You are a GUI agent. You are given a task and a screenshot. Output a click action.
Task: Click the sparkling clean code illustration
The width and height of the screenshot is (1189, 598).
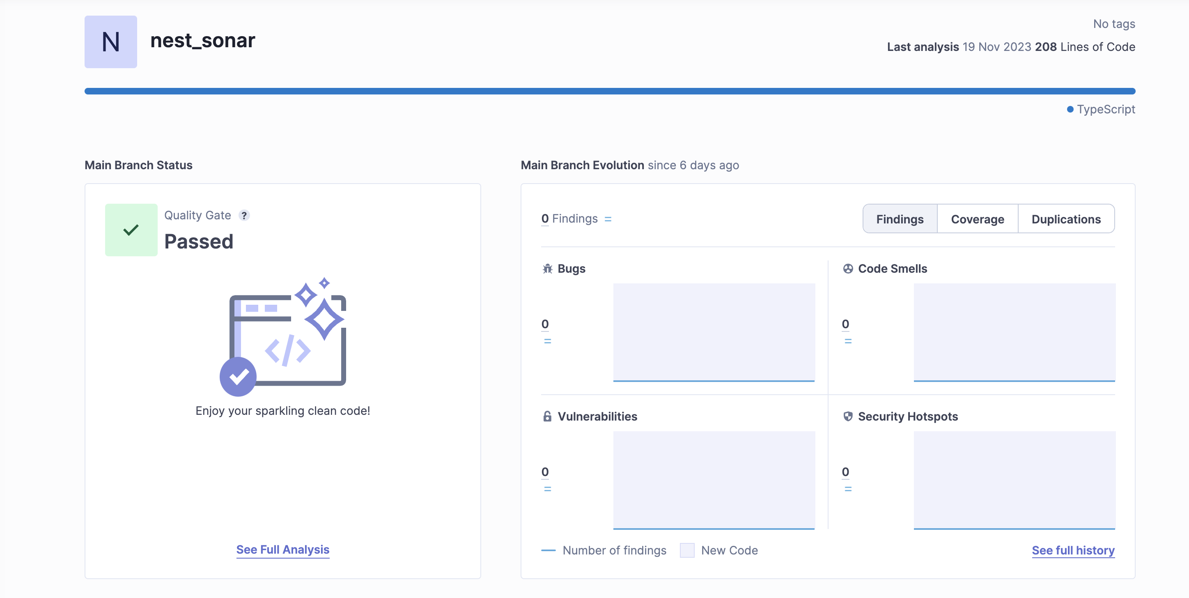(x=283, y=337)
